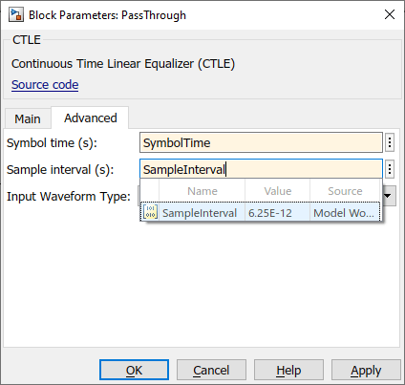Click the Apply button
Viewport: 405px width, 385px height.
(366, 370)
